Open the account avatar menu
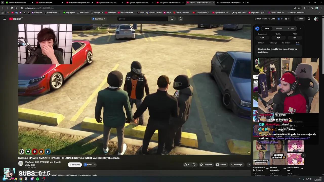324x182 pixels. 316,19
